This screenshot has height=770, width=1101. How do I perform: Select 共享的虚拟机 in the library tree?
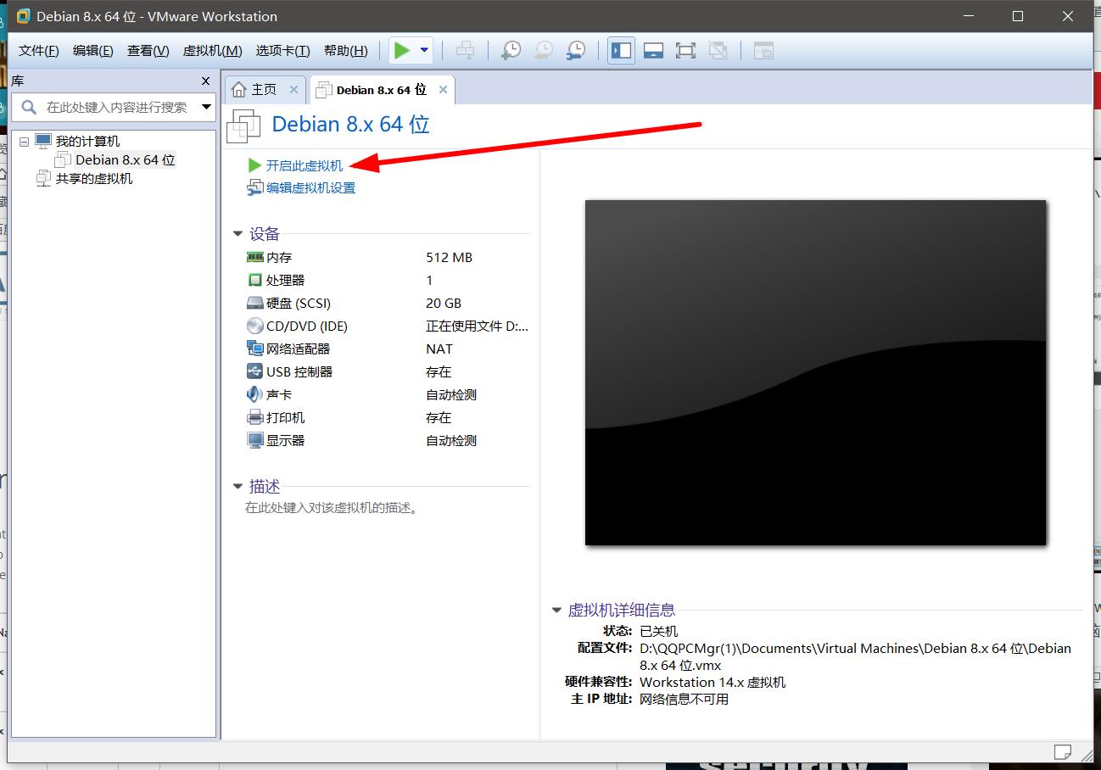94,178
